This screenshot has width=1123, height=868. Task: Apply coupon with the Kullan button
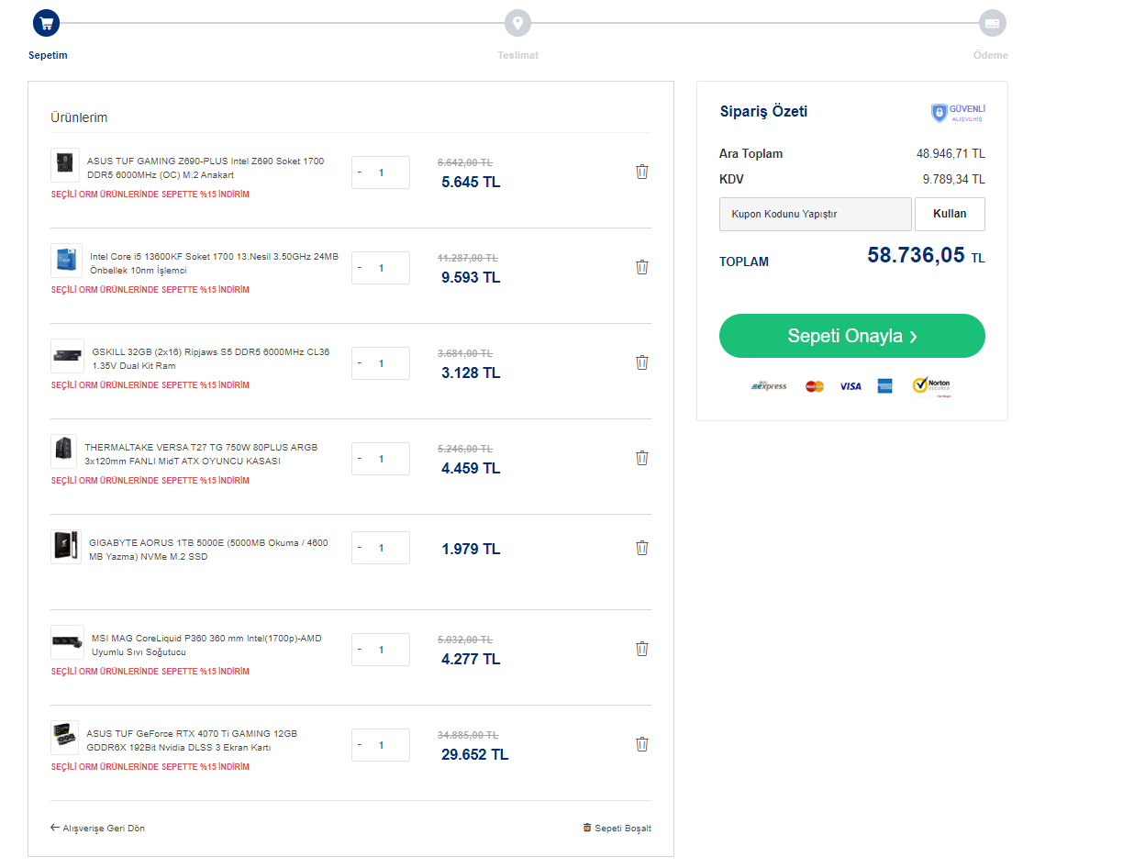(950, 214)
